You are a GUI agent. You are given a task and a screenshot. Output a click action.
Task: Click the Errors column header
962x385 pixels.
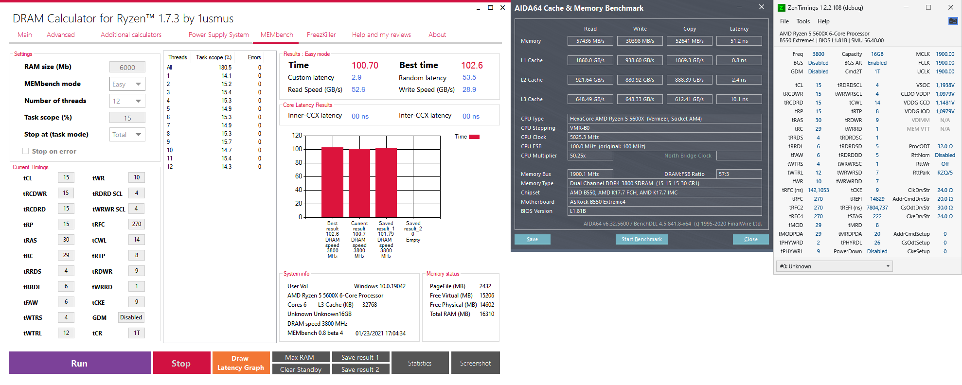click(254, 57)
